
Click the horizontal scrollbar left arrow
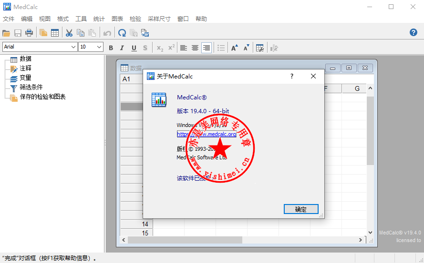click(x=124, y=240)
